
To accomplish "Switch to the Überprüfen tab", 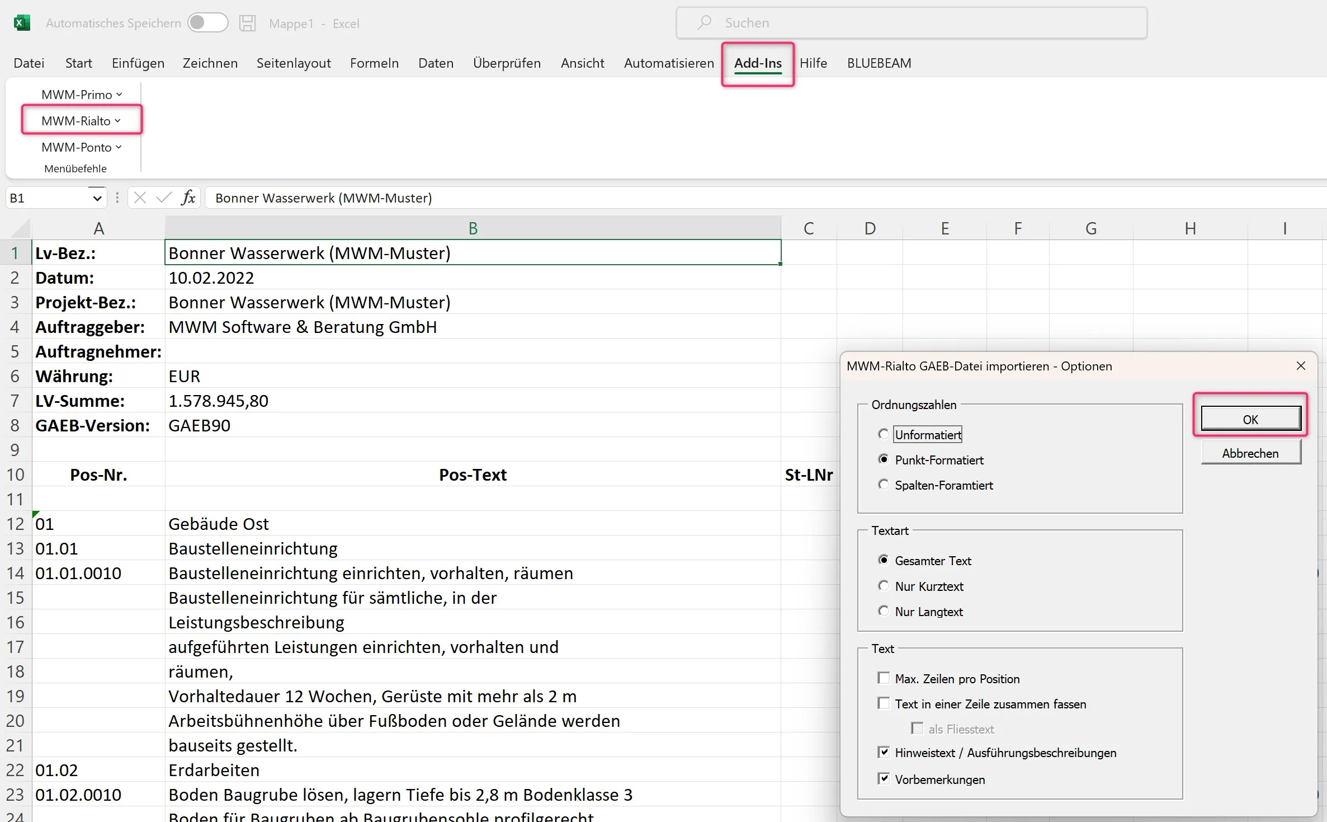I will [507, 63].
